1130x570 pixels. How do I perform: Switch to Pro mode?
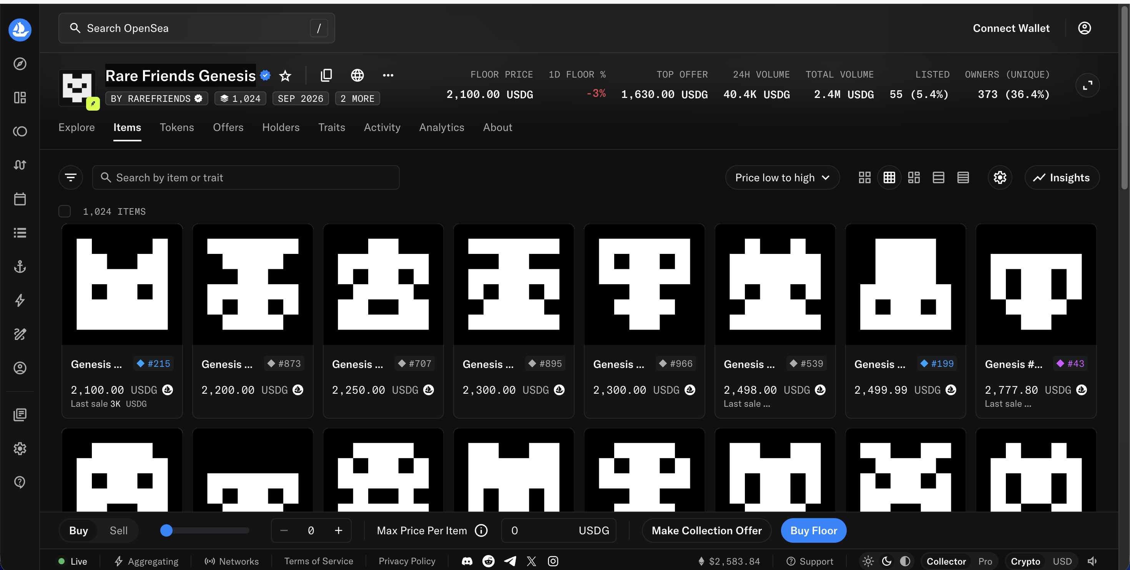(985, 561)
